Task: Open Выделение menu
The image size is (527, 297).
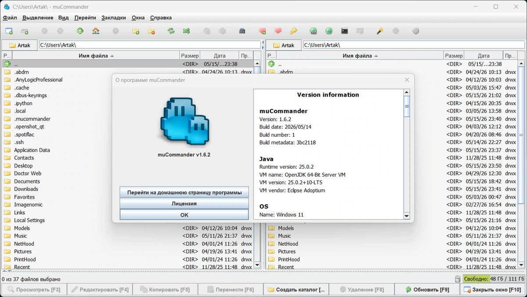Action: (x=38, y=18)
